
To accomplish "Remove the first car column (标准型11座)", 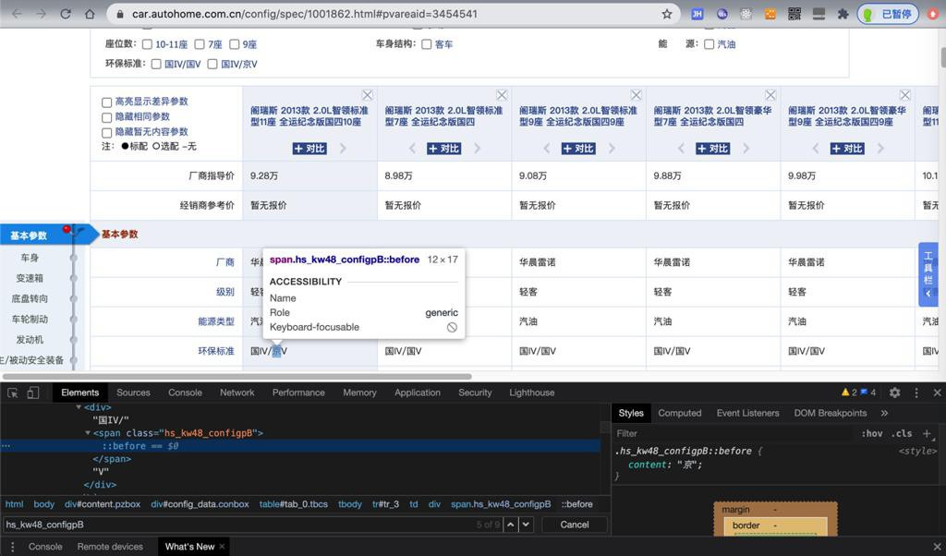I will [368, 95].
